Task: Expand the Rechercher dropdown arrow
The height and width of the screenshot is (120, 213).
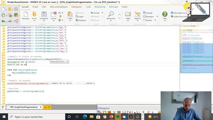Action: point(111,21)
